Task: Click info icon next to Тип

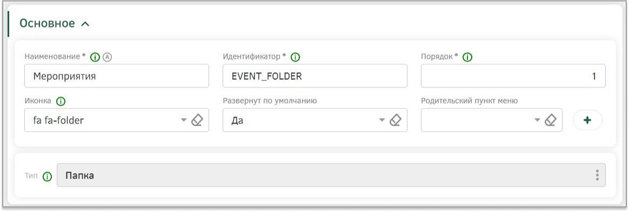Action: point(48,176)
